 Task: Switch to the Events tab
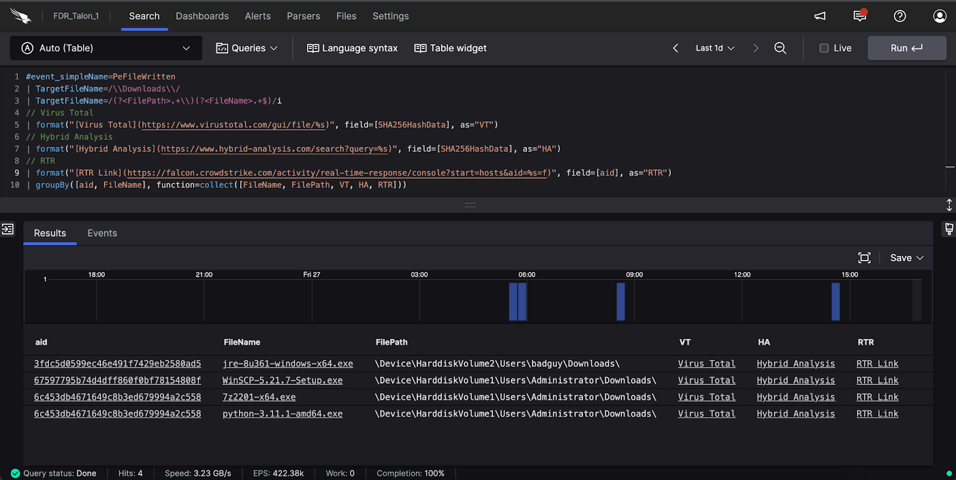(x=102, y=233)
